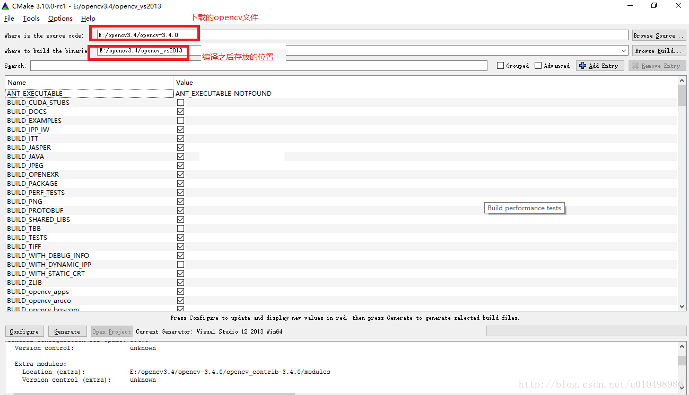Screen dimensions: 689x395
Task: Uncheck the BUILD_IPP_IW checkbox
Action: tap(180, 129)
